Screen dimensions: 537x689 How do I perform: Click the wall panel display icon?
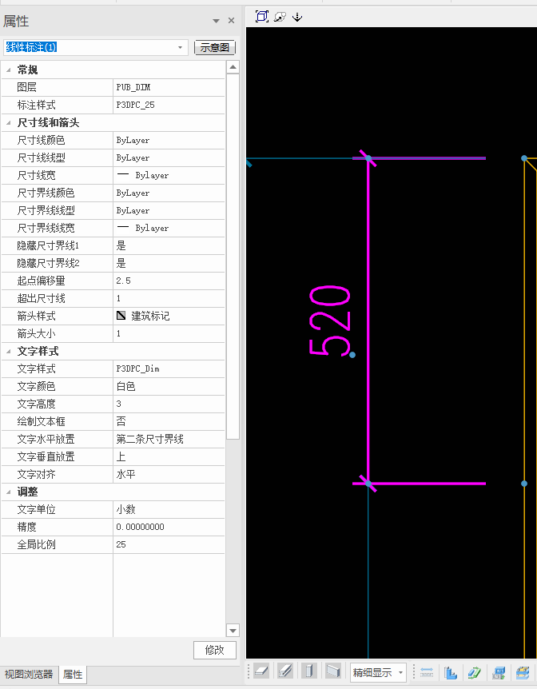[332, 671]
